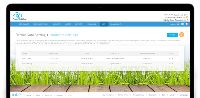Open the Visitor menu item

tap(68, 24)
